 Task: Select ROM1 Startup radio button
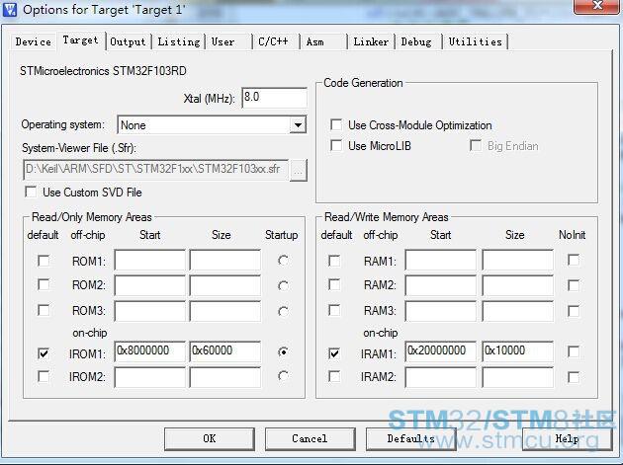(x=283, y=261)
